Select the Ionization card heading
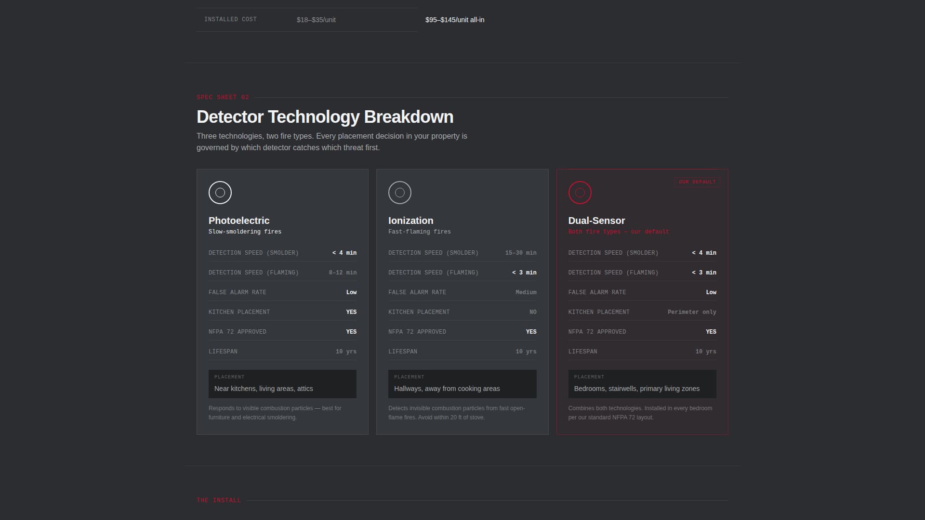The width and height of the screenshot is (925, 520). (x=410, y=221)
